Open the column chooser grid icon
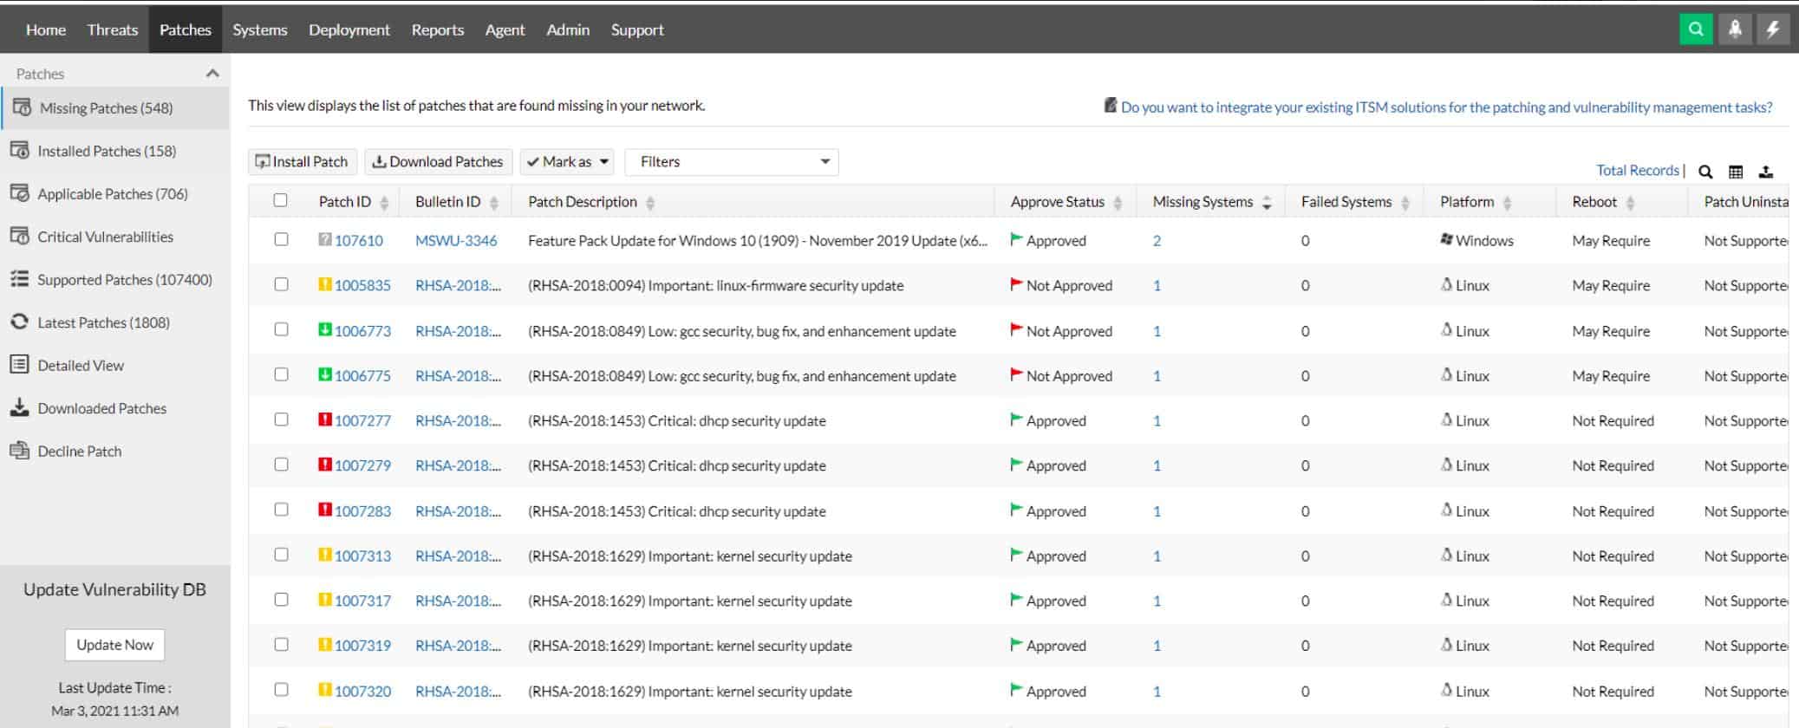Screen dimensions: 1799x728 tap(1736, 172)
